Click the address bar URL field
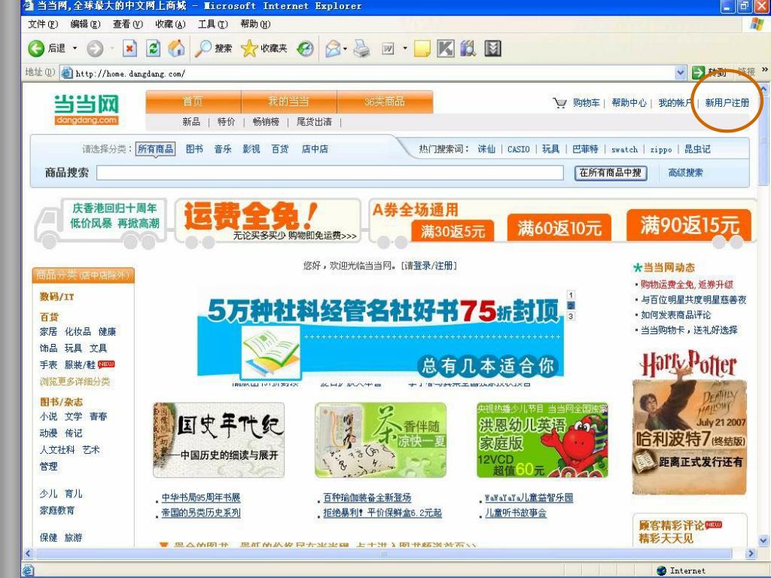The height and width of the screenshot is (578, 771). coord(373,73)
